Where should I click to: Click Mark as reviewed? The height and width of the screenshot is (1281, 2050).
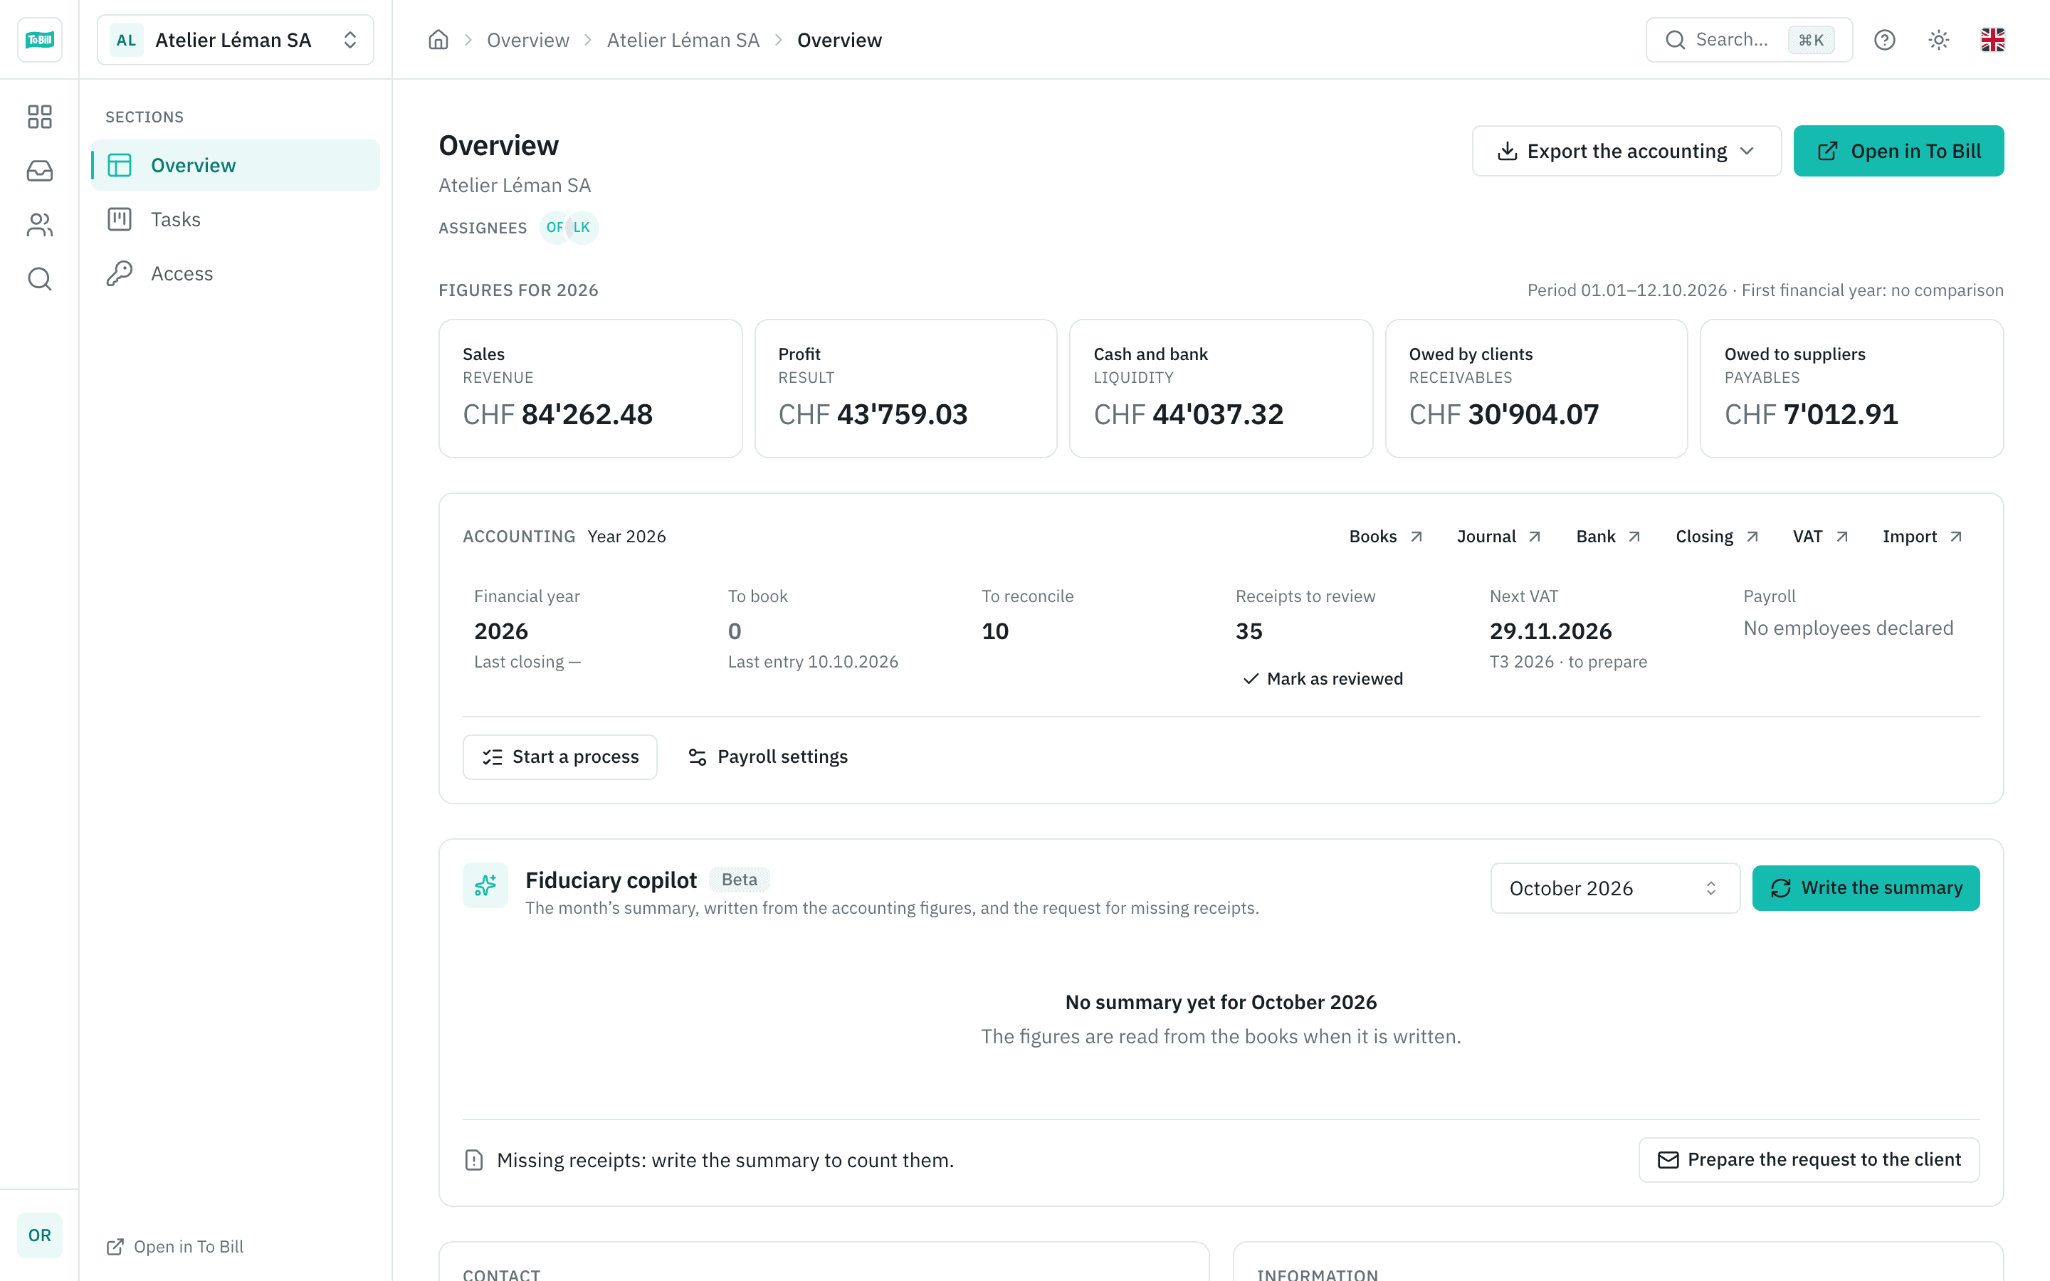coord(1323,679)
